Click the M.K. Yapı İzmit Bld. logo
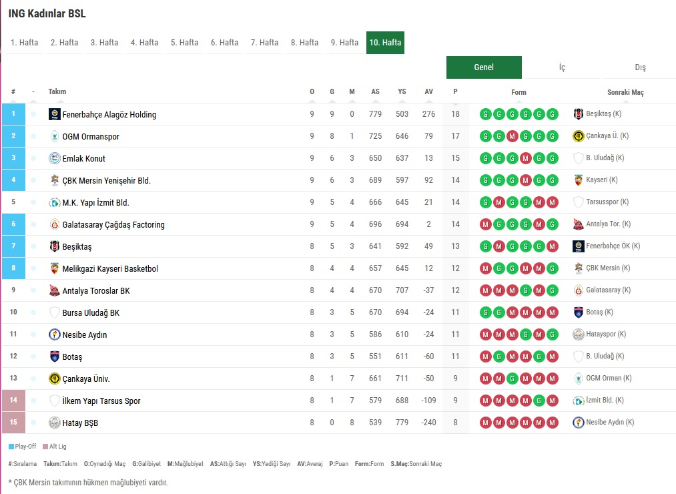The height and width of the screenshot is (494, 676). click(54, 202)
